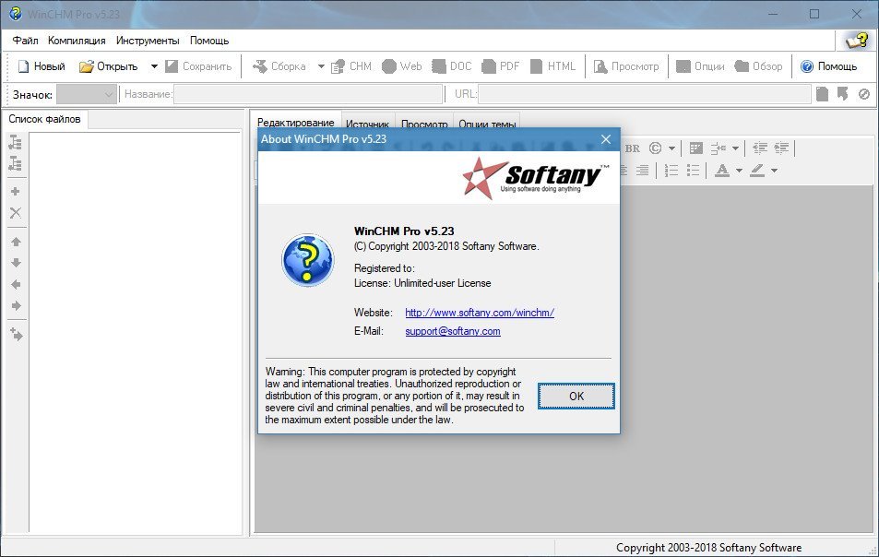
Task: Click the Открыть folder icon
Action: (x=87, y=66)
